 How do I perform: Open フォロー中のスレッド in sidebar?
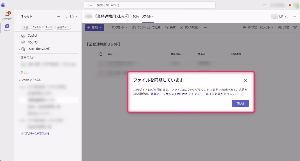[39, 49]
